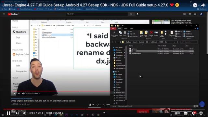Delete the file with red X
Image resolution: width=208 pixels, height=117 pixels.
point(151,33)
